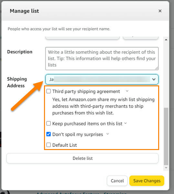Open the Shipping Address dropdown

pos(102,79)
